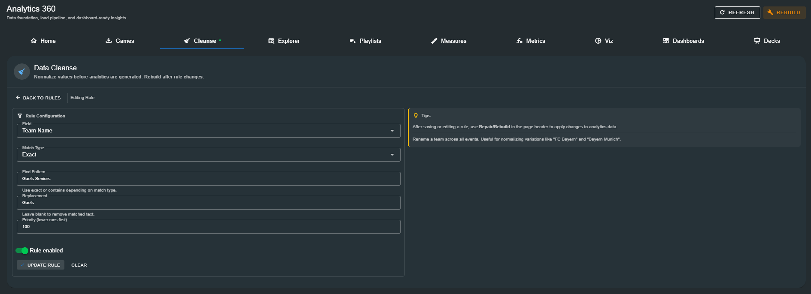Image resolution: width=811 pixels, height=294 pixels.
Task: Click the hint 'Use exact or contains depending on match type.'
Action: [69, 190]
